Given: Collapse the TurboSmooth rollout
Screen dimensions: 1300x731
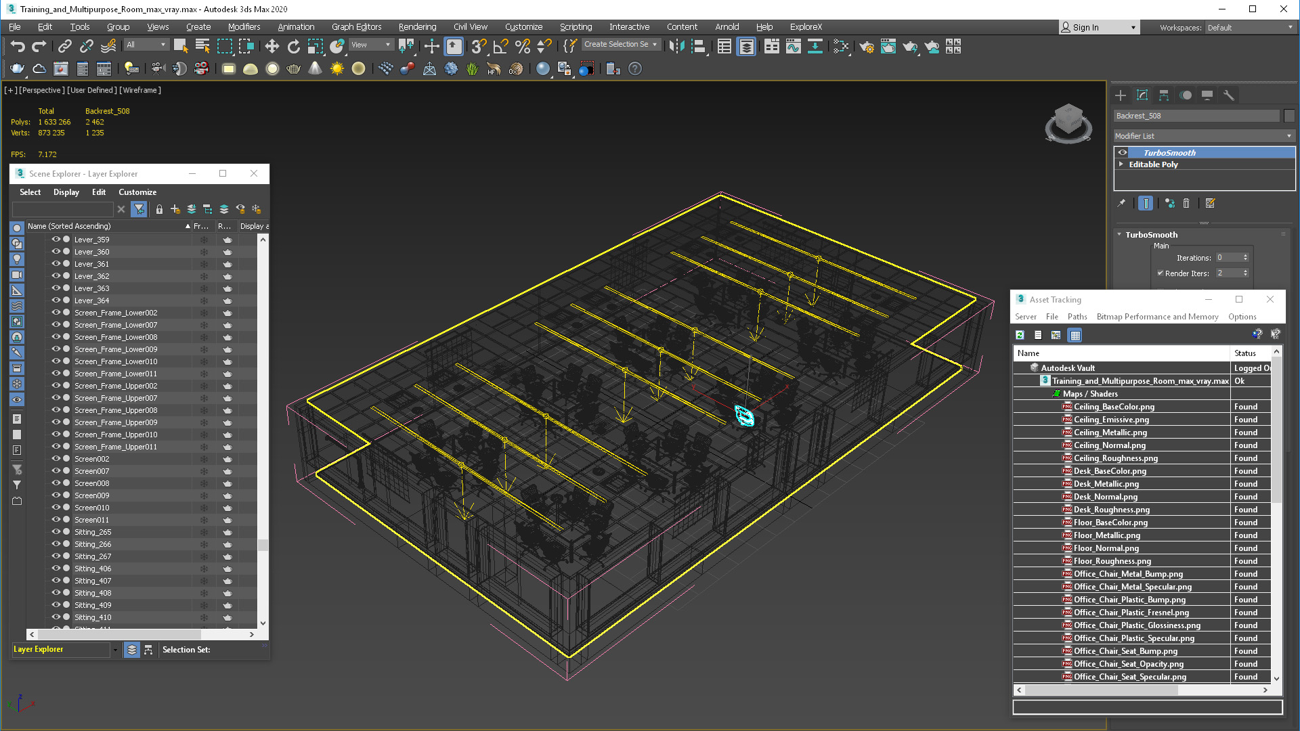Looking at the screenshot, I should [1119, 234].
